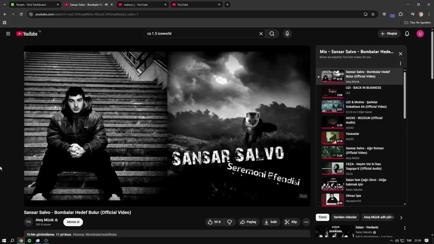Open the Chrome three-dot menu
Screen dimensions: 434x244
(x=429, y=14)
